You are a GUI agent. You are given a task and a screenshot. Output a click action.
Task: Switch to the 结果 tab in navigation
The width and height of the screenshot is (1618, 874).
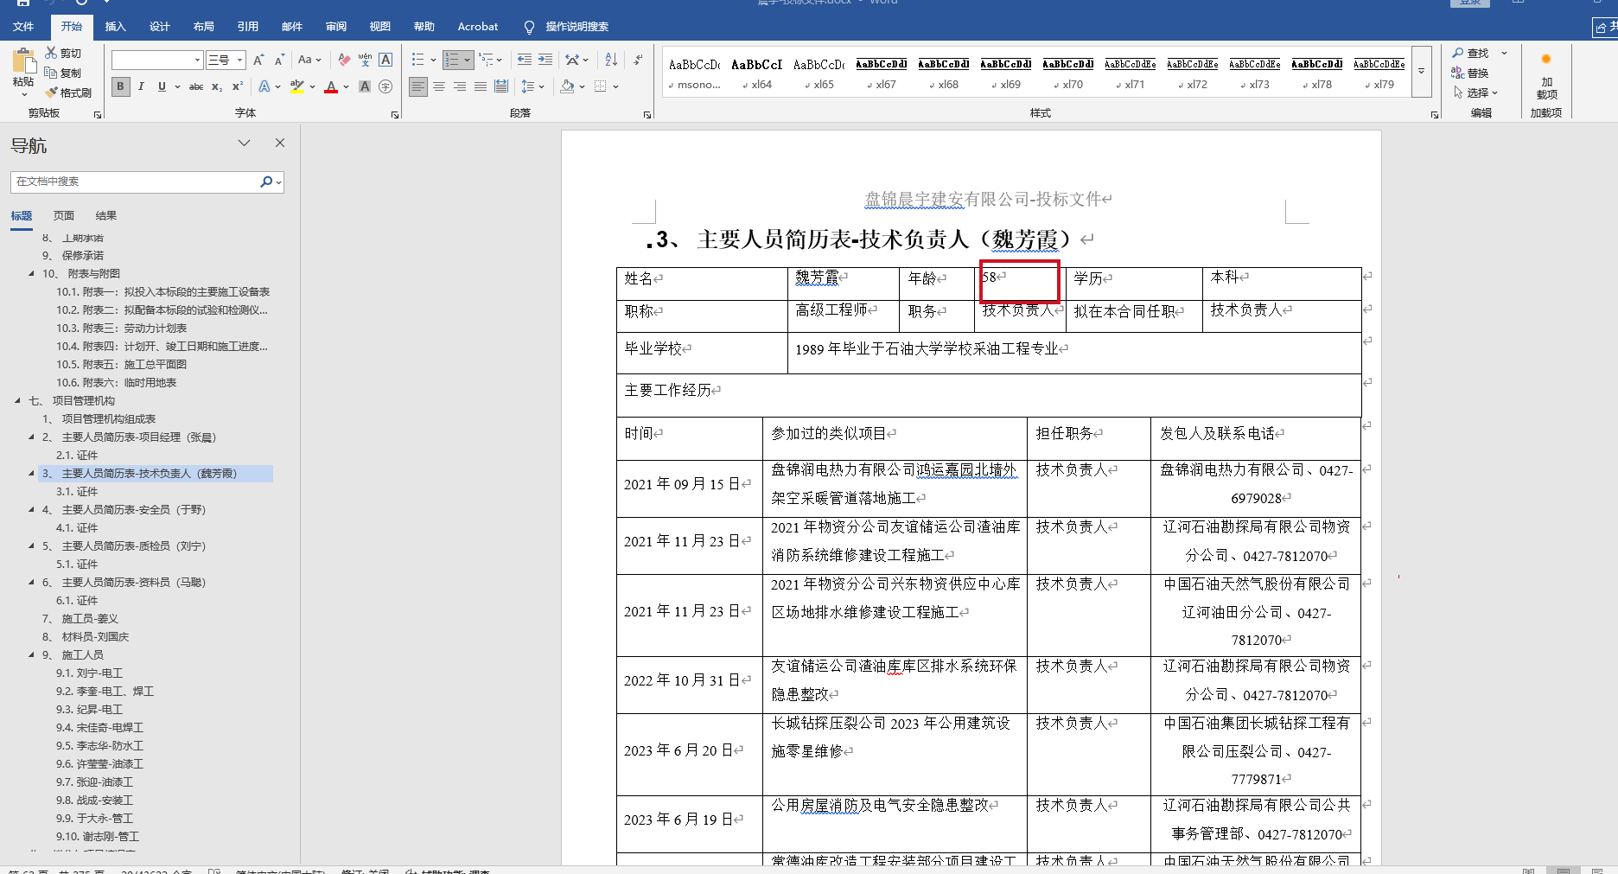pyautogui.click(x=106, y=216)
